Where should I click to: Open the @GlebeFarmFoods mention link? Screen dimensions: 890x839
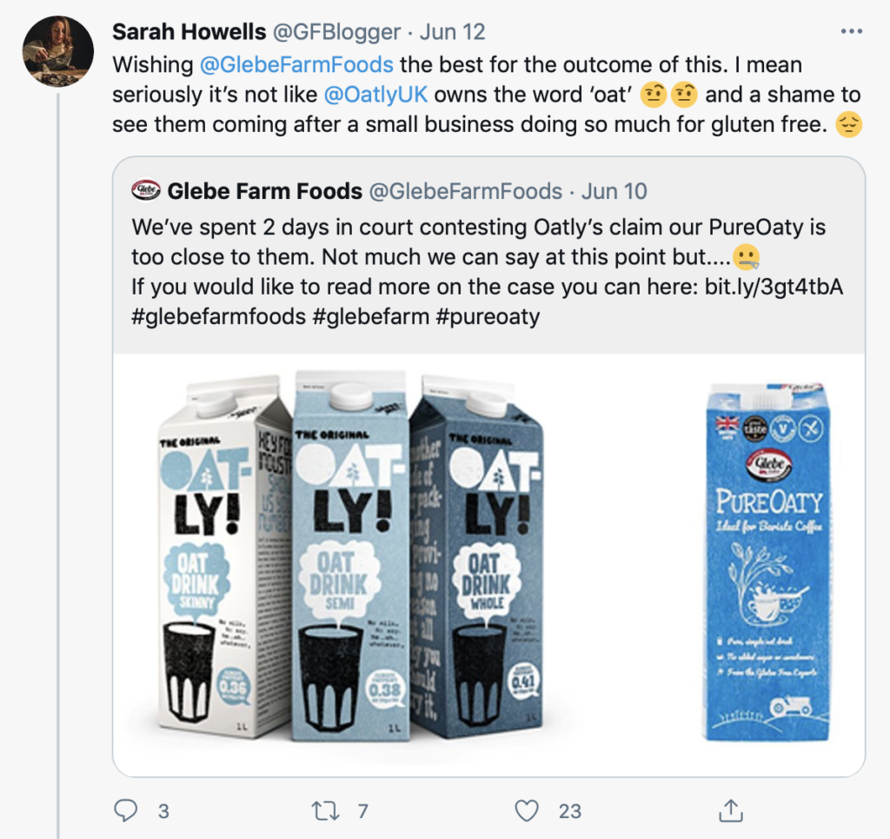point(296,64)
